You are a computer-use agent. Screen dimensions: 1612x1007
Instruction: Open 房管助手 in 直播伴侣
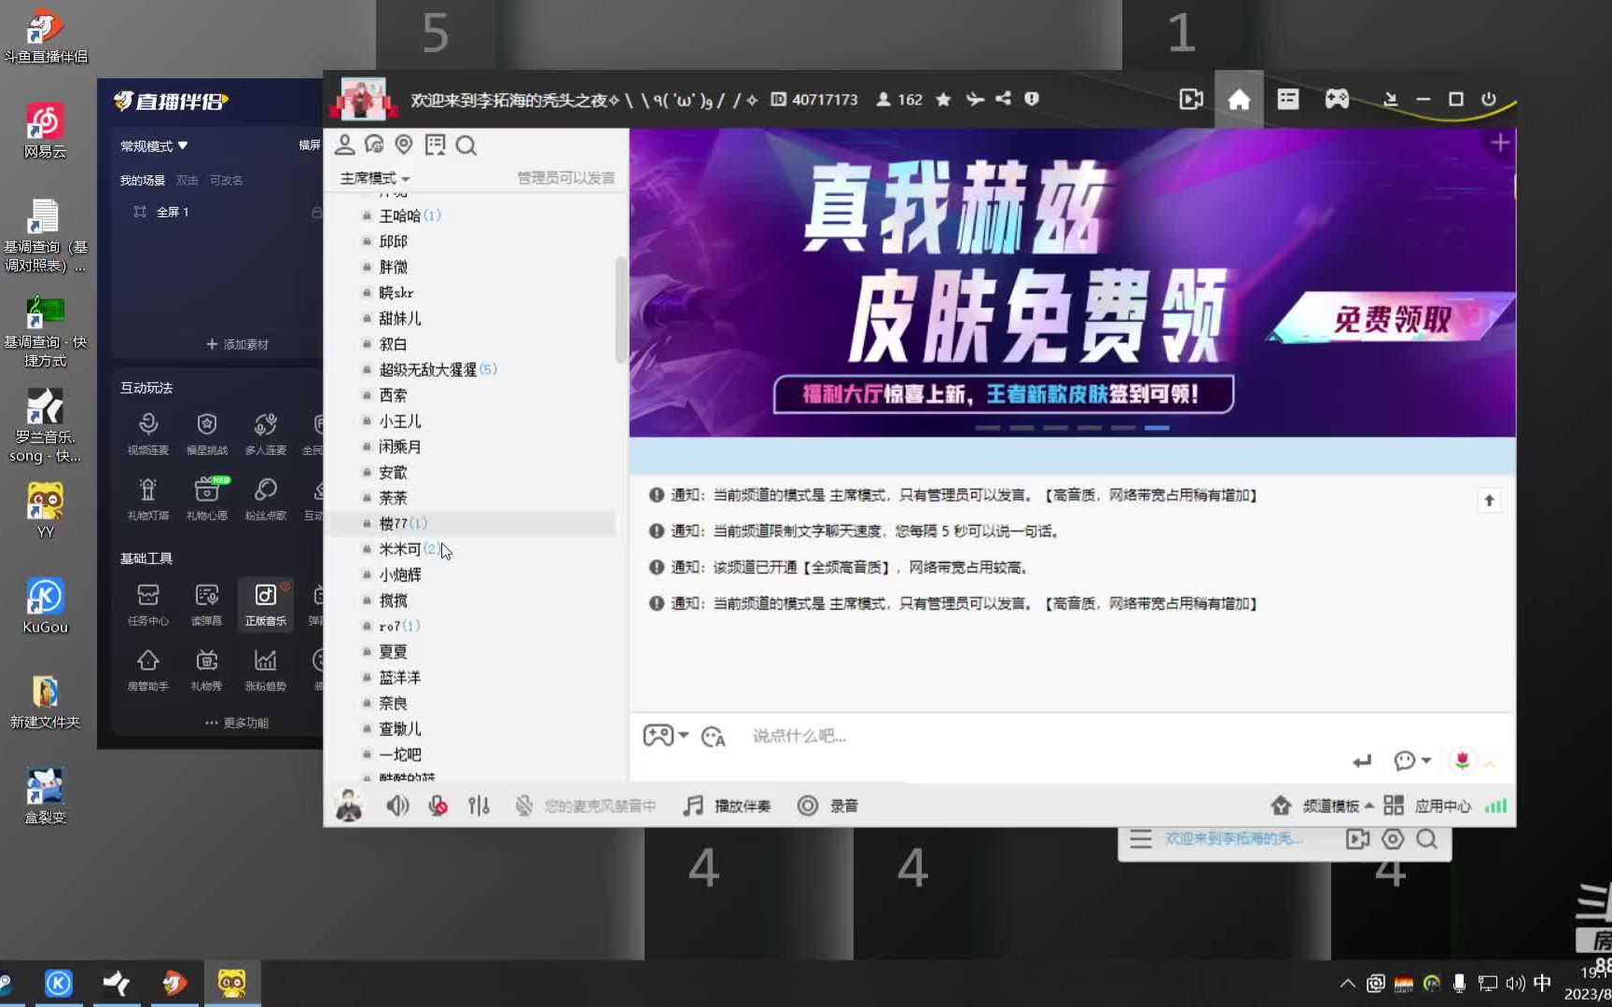pos(148,670)
